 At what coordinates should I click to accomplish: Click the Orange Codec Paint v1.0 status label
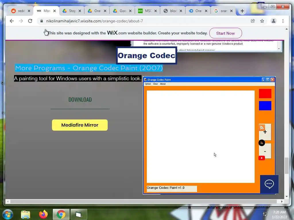tap(172, 188)
